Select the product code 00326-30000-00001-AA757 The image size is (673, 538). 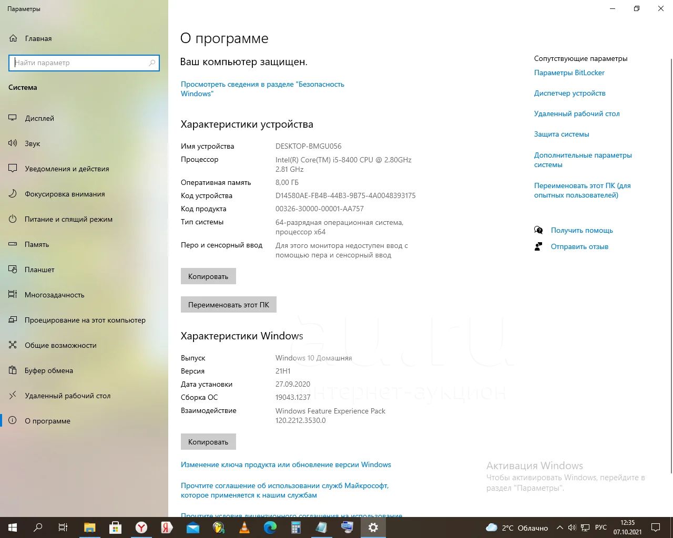point(320,209)
